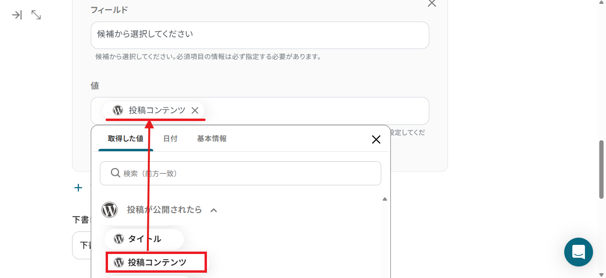The width and height of the screenshot is (606, 278).
Task: Switch to the 基本情報 tab
Action: [212, 138]
